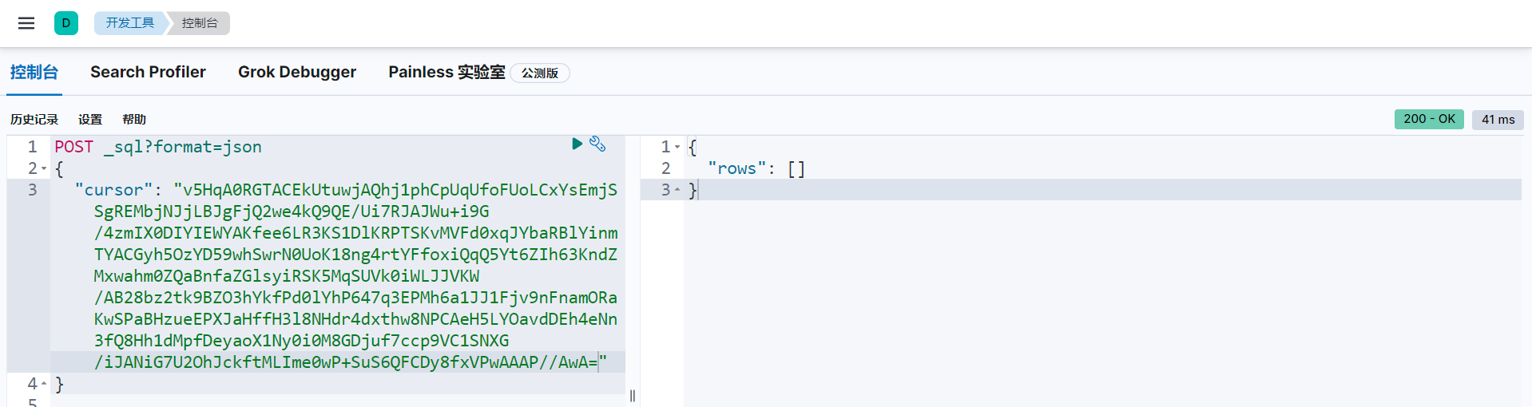Screen dimensions: 1532x407
Task: Click the green D space avatar
Action: (65, 23)
